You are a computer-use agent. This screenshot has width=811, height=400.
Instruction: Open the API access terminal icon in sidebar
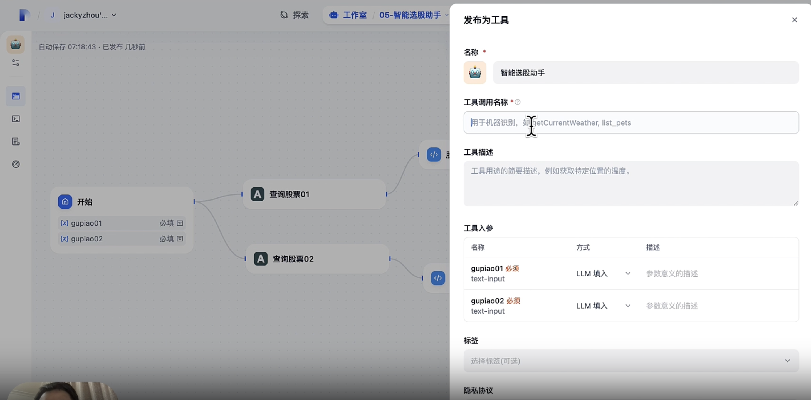[x=15, y=119]
